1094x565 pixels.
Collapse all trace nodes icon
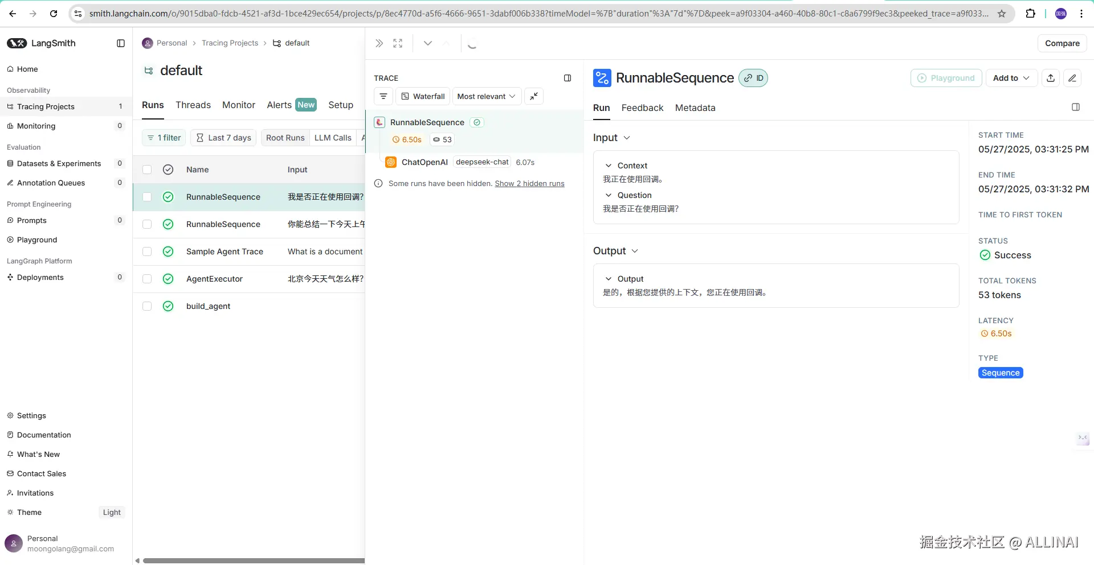pos(534,96)
